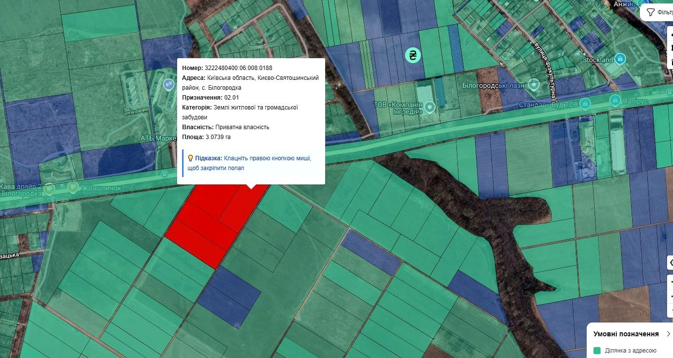Click the Ділянка з адресою green legend swatch
This screenshot has width=673, height=358.
click(597, 350)
